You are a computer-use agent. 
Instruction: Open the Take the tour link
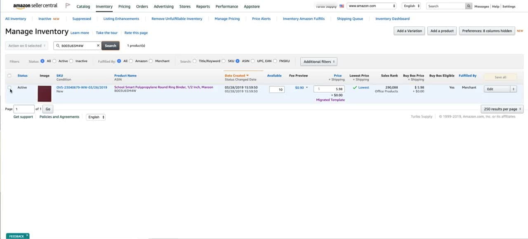click(x=107, y=33)
